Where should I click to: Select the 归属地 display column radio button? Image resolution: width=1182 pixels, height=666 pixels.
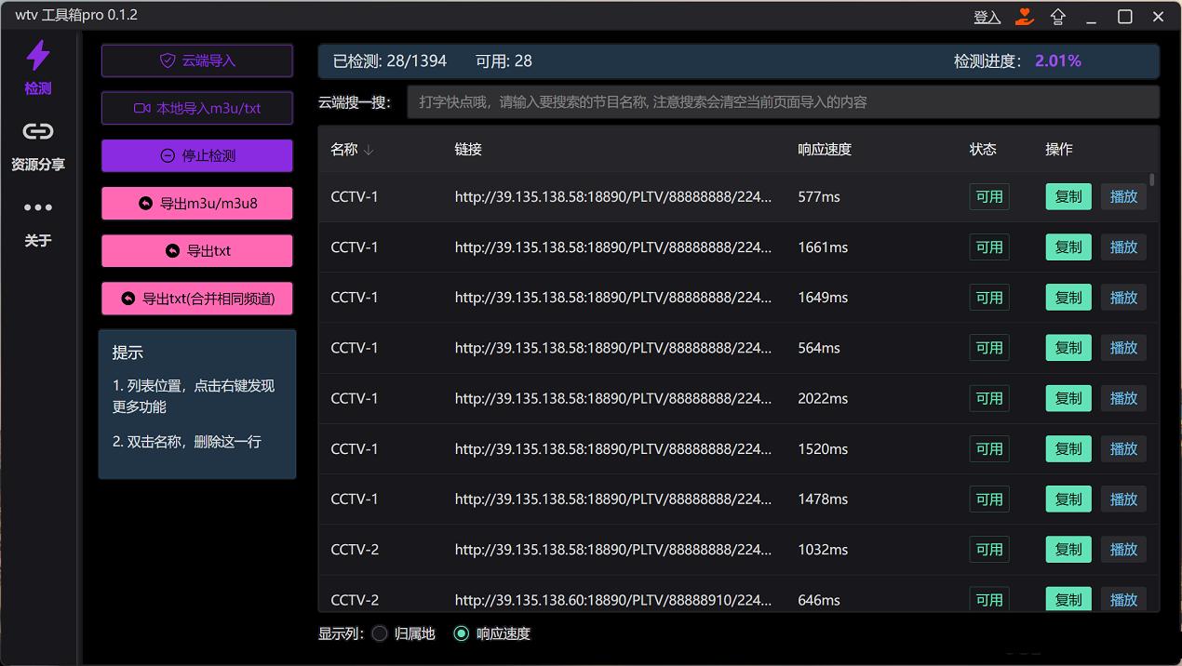point(380,633)
